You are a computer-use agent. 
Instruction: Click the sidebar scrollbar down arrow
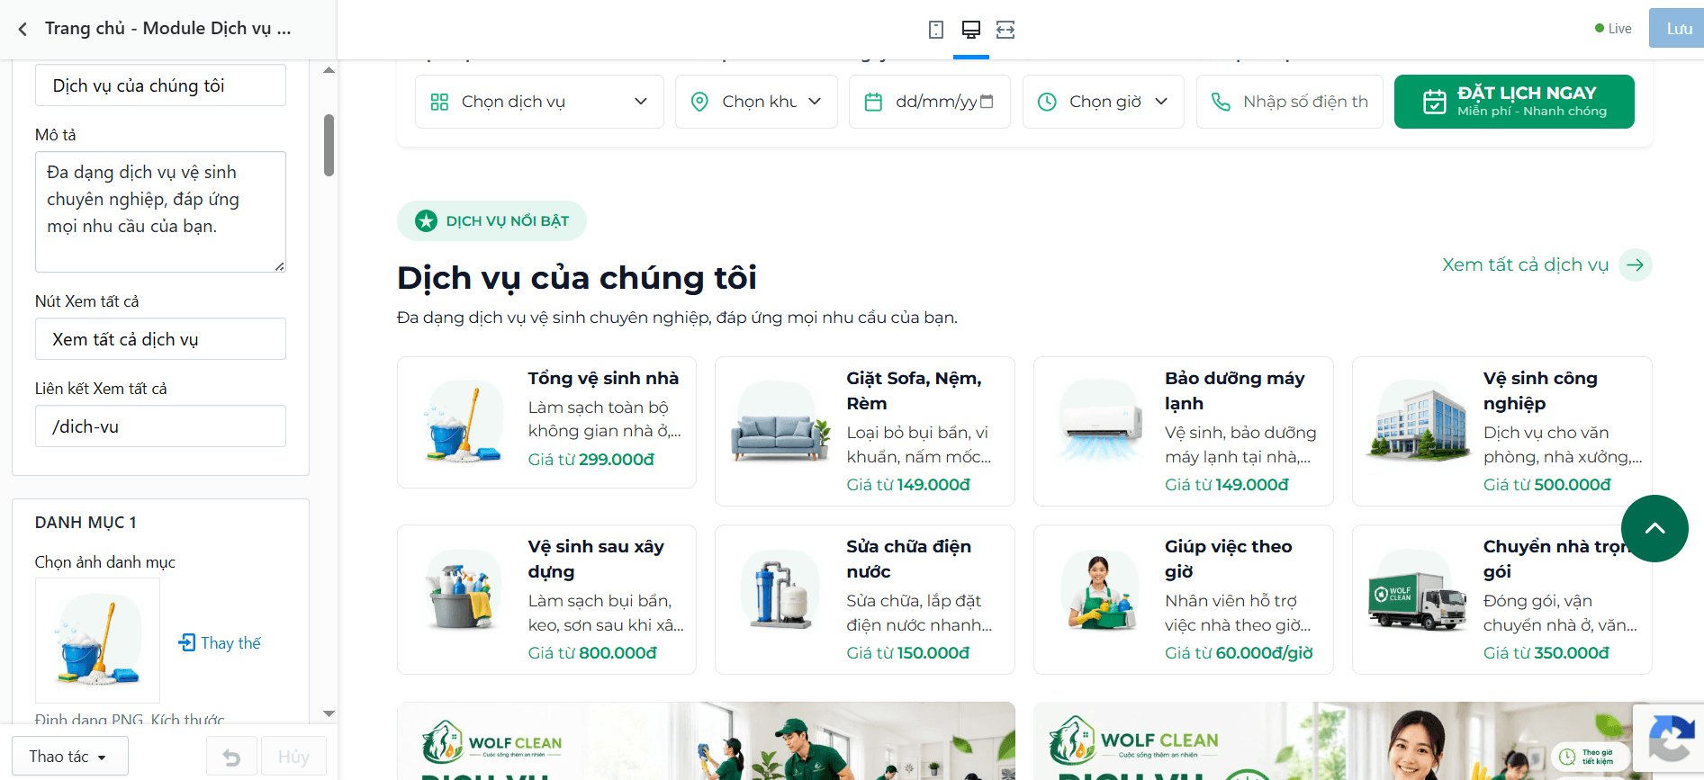[x=329, y=713]
